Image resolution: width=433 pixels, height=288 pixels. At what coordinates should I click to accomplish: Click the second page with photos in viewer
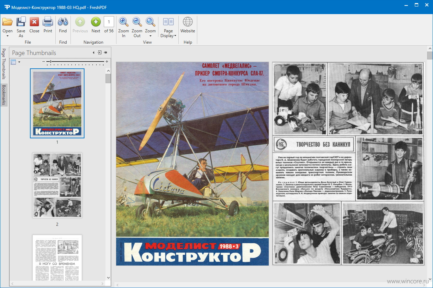(348, 164)
